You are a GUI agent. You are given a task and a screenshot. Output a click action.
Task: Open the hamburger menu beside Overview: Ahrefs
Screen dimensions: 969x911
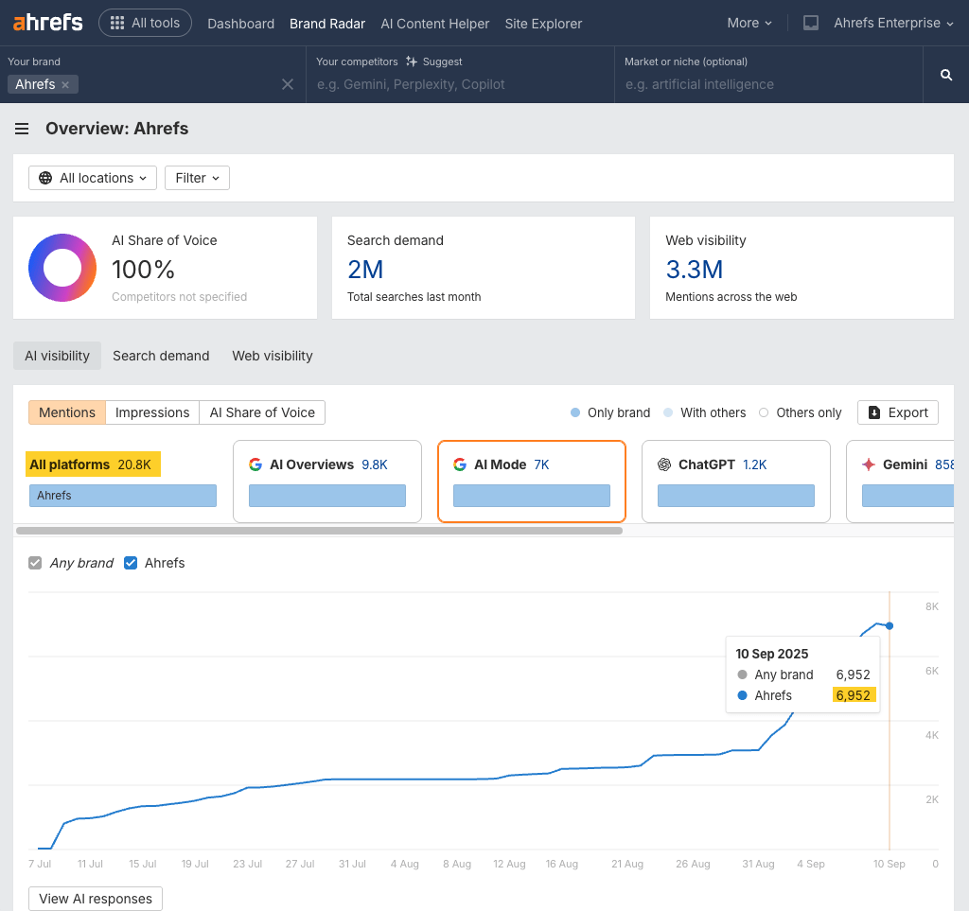coord(21,129)
